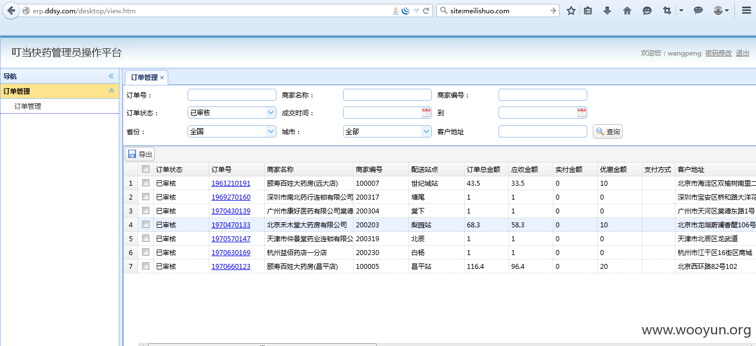This screenshot has width=756, height=346.
Task: Open the dropdown arrow beside crop icon
Action: [x=681, y=11]
